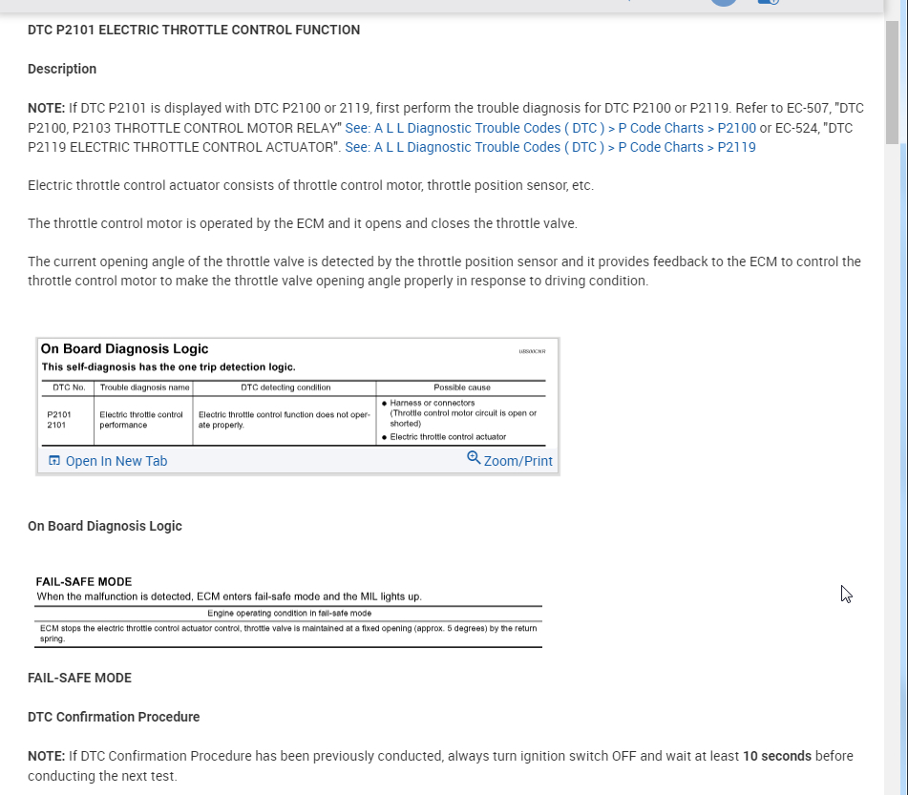
Task: Click the bold FAIL-SAFE MODE caption text
Action: pos(80,678)
